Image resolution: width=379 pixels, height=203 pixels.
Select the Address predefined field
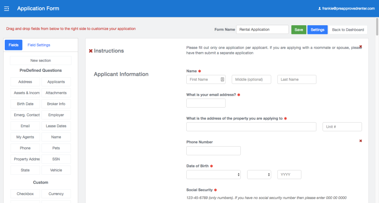[25, 82]
